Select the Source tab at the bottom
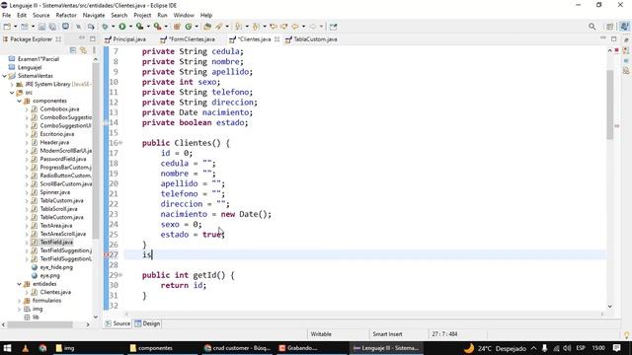This screenshot has height=355, width=632. click(x=118, y=323)
